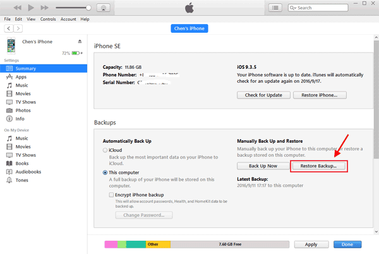This screenshot has width=379, height=254.
Task: Click the teal storage bar segment
Action: pos(136,245)
